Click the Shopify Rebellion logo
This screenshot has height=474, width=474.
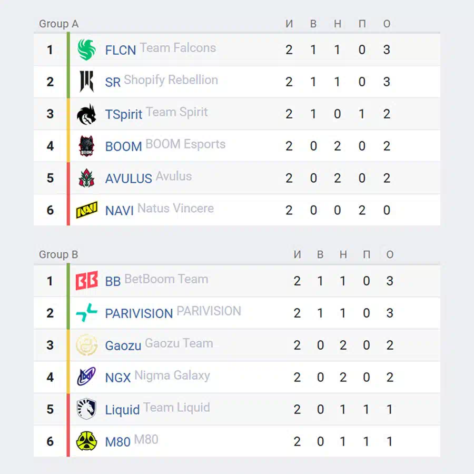(86, 82)
